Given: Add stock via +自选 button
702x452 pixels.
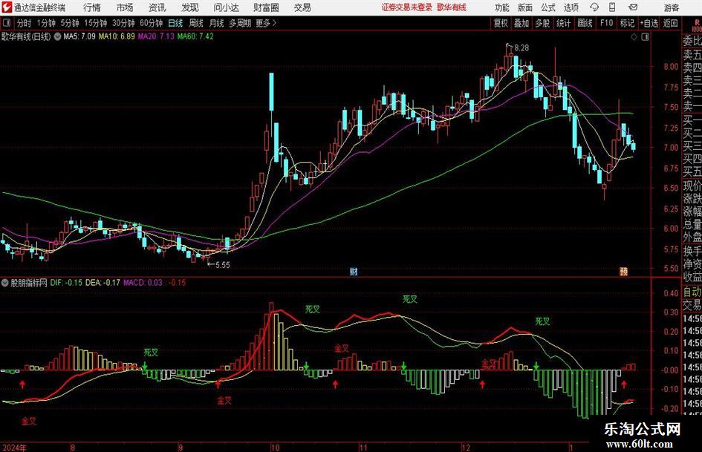Looking at the screenshot, I should (649, 23).
